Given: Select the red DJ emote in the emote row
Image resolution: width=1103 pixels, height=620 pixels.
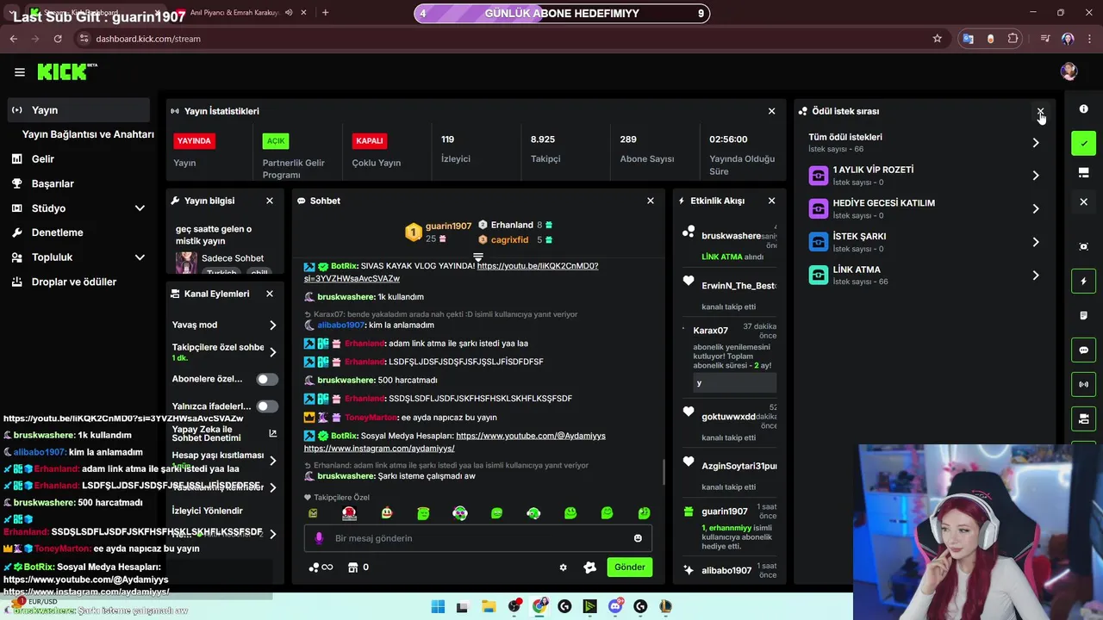Looking at the screenshot, I should pyautogui.click(x=349, y=513).
